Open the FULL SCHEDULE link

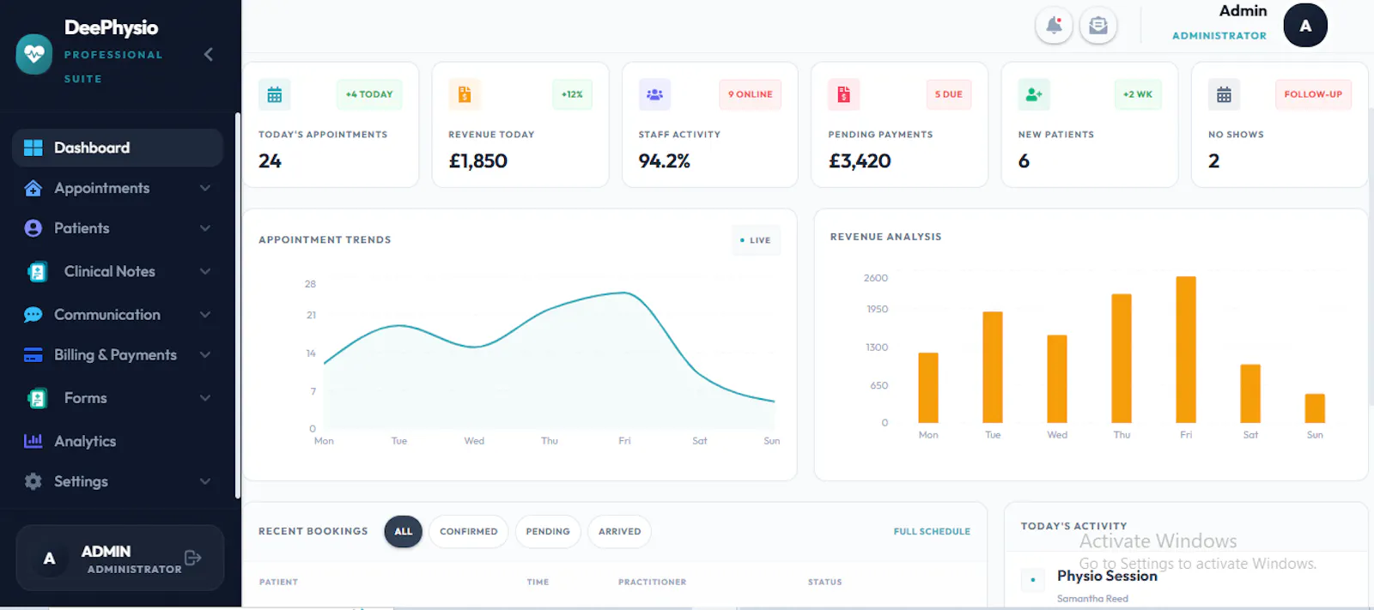(932, 532)
